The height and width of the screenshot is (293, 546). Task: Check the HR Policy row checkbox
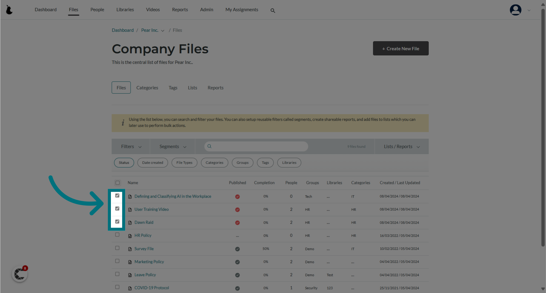[x=117, y=235]
